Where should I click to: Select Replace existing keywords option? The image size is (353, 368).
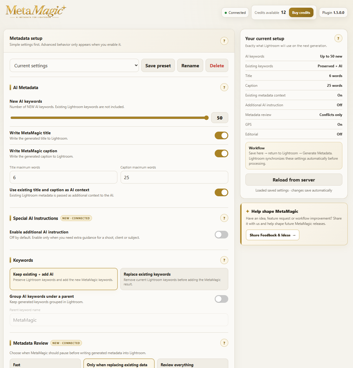point(174,279)
